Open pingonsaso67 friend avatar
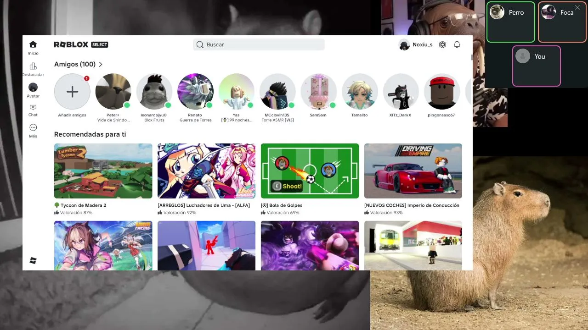588x330 pixels. (441, 92)
